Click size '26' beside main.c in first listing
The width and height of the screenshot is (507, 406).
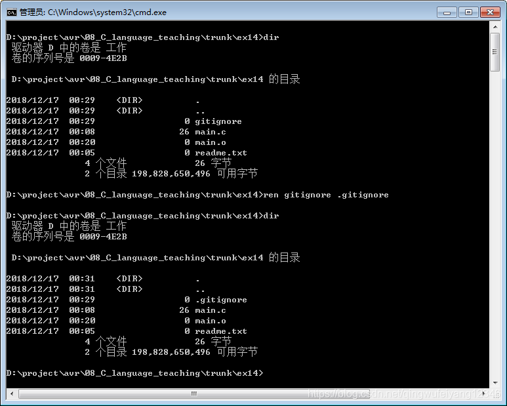[x=184, y=132]
